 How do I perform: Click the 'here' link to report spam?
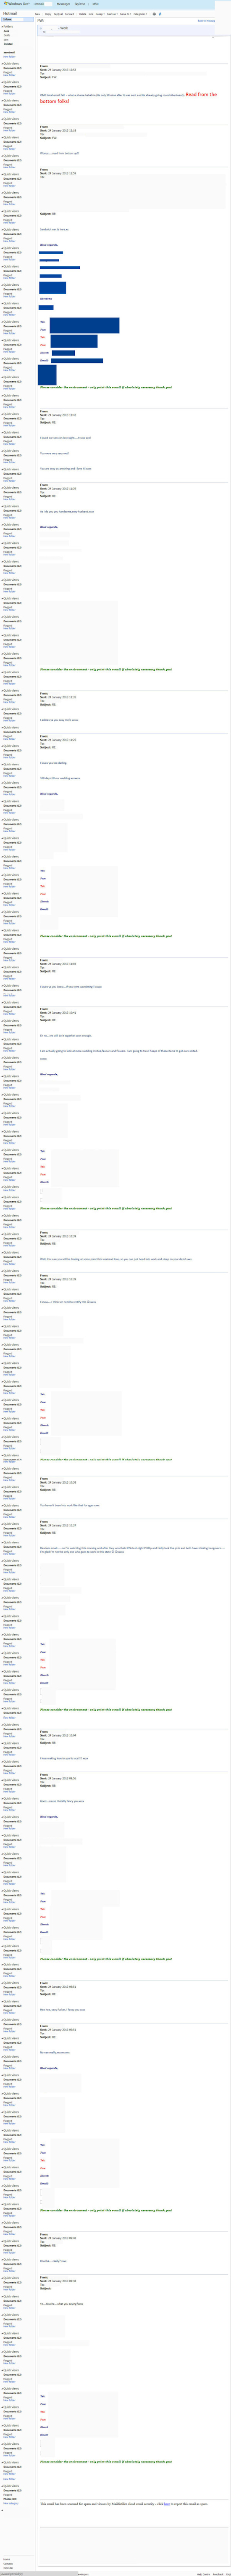click(167, 2504)
